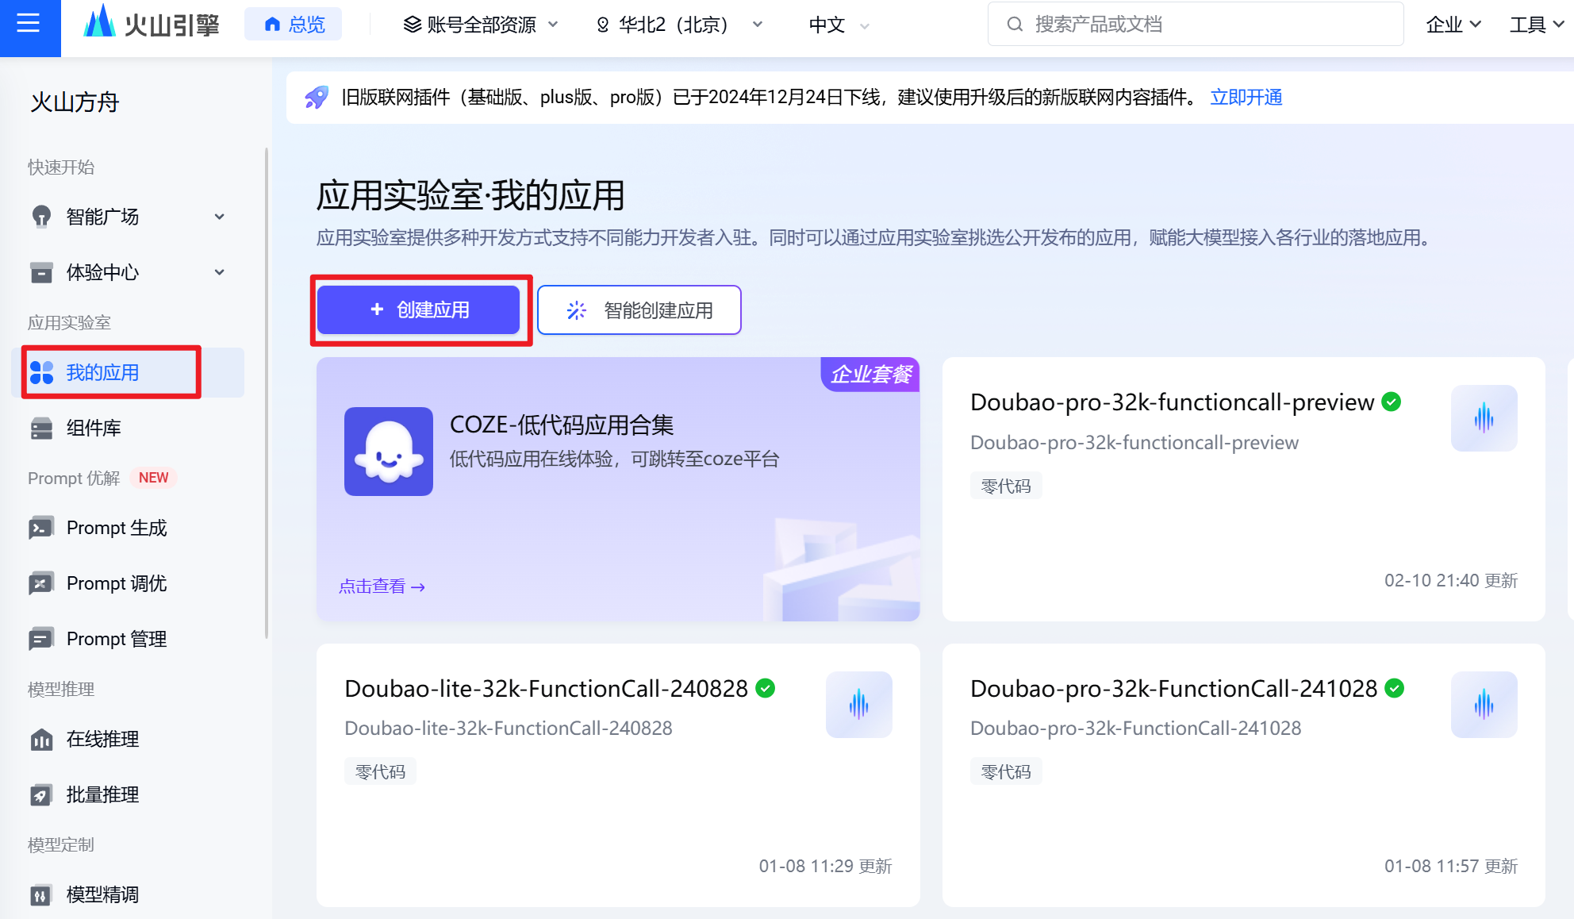Click the 01-08 11:29 更新 timestamp
This screenshot has width=1574, height=919.
[825, 866]
